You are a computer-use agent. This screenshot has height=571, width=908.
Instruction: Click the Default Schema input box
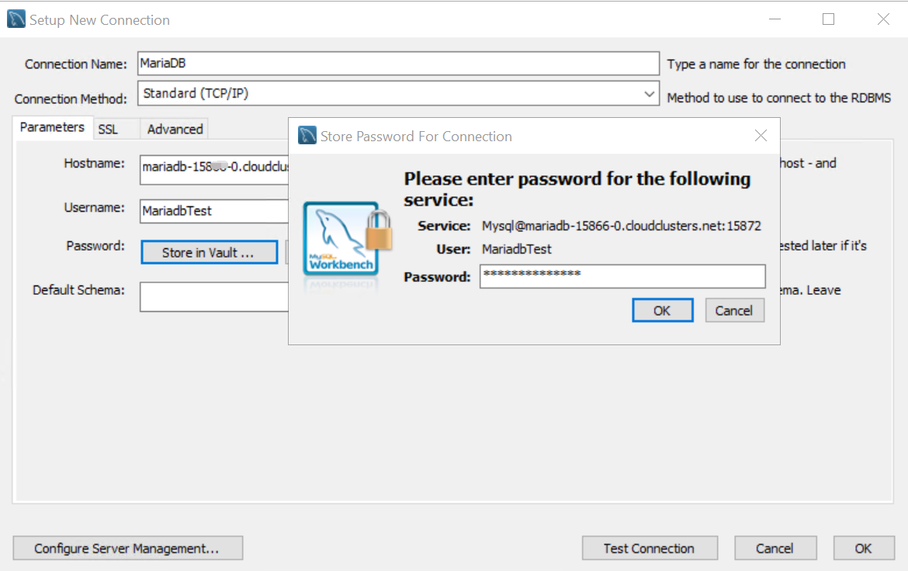click(x=213, y=296)
